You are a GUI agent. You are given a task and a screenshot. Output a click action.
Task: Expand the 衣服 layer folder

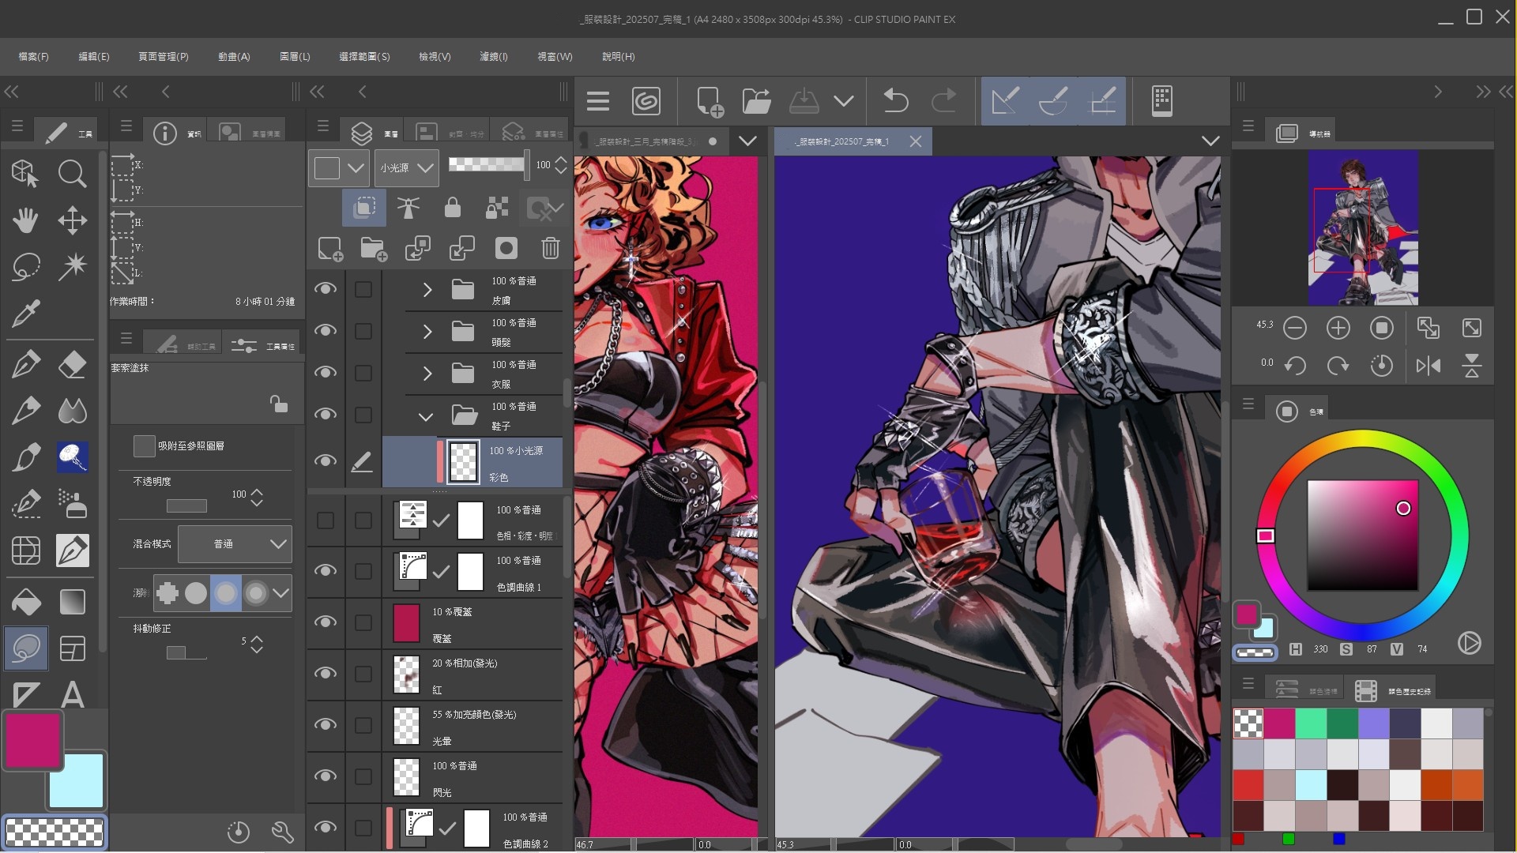[427, 374]
